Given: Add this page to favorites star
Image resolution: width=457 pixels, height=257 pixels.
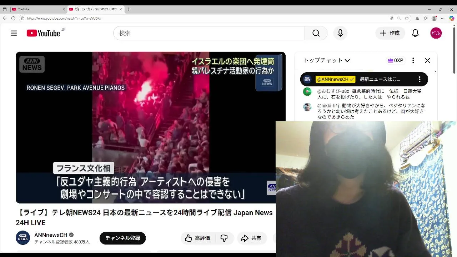Looking at the screenshot, I should [407, 18].
